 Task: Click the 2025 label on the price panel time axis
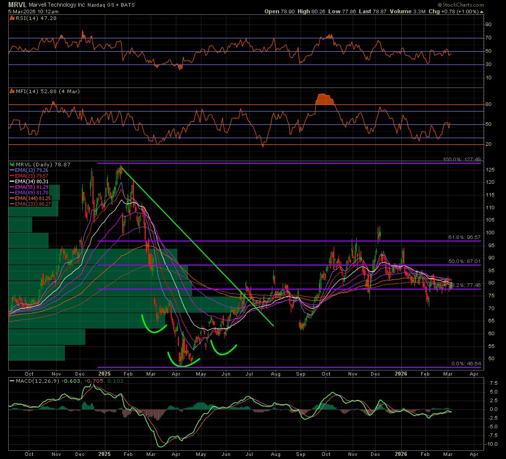tap(104, 374)
